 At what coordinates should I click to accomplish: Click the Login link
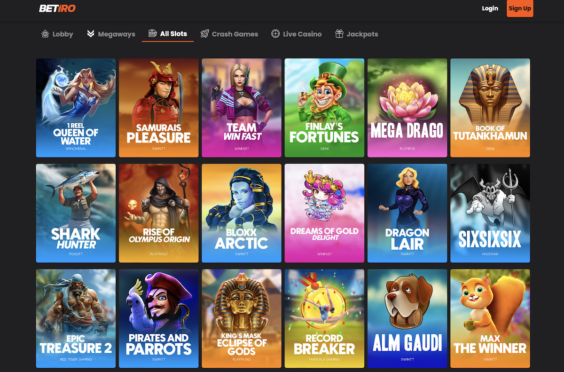pos(490,8)
